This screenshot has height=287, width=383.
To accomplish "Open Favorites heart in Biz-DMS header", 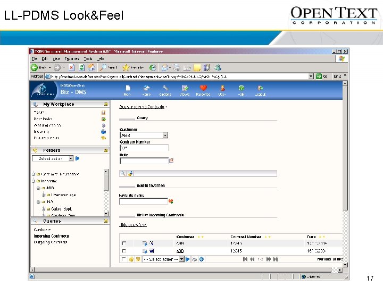I will click(203, 88).
